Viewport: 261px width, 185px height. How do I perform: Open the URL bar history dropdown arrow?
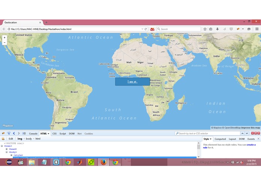tap(142, 29)
